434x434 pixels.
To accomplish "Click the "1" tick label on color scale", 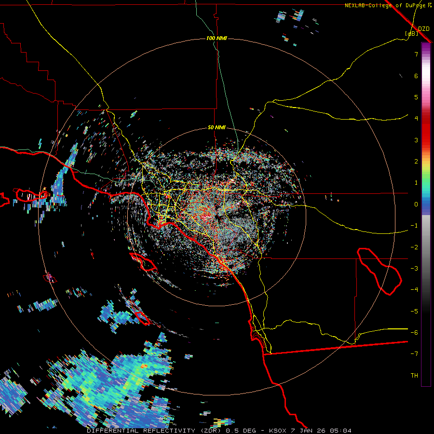I will point(416,183).
